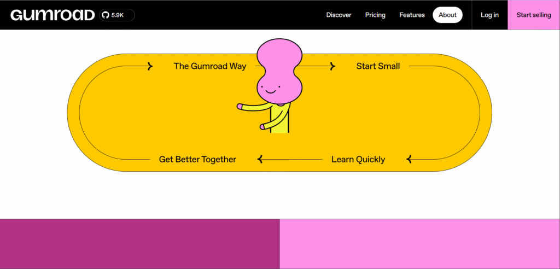560x269 pixels.
Task: Open the GitHub 5.9K stars badge
Action: (117, 15)
